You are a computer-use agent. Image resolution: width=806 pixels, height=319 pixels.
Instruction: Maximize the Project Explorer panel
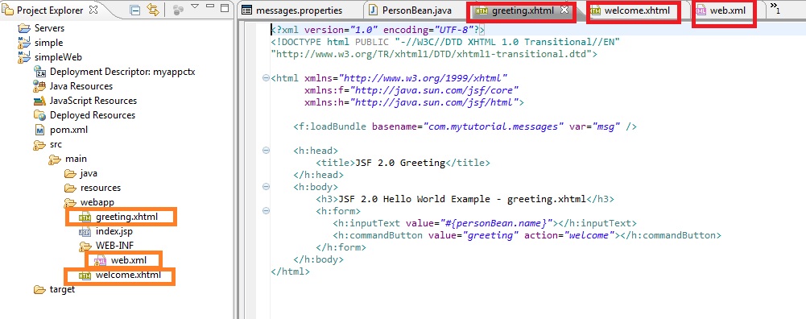[224, 8]
